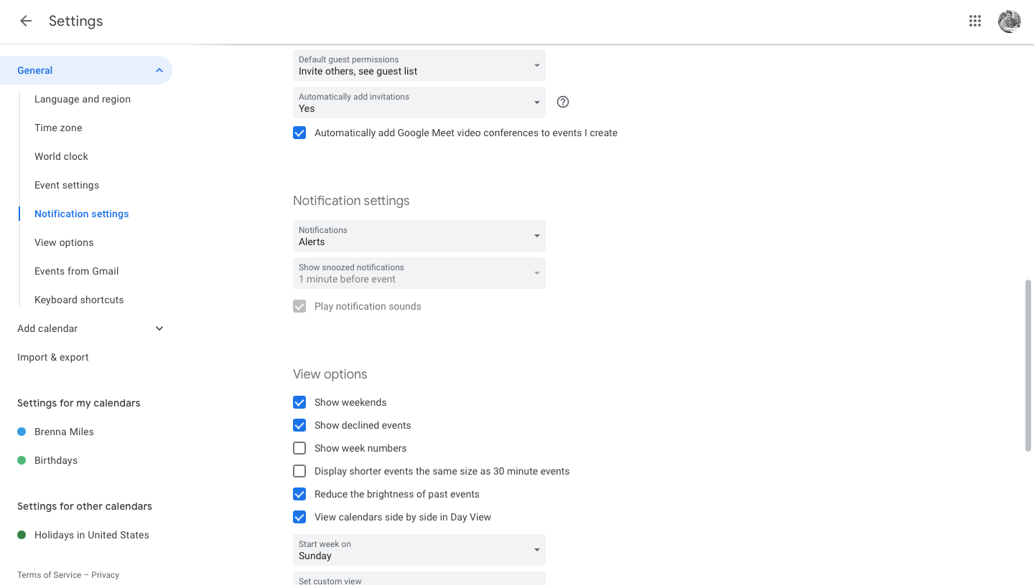Click the green dot beside Birthdays
The image size is (1034, 585).
coord(21,460)
